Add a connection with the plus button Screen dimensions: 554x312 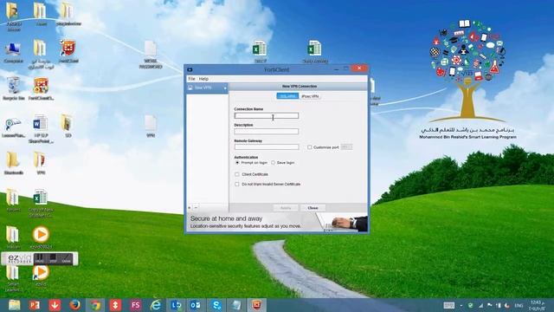(x=190, y=208)
